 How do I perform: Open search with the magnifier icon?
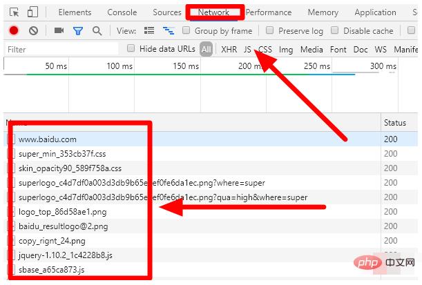point(97,30)
